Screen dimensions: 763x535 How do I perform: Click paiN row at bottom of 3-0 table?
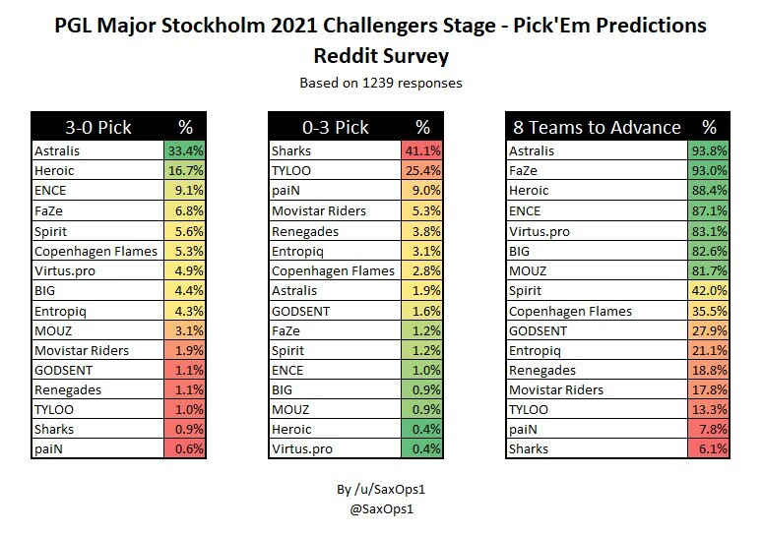coord(119,448)
